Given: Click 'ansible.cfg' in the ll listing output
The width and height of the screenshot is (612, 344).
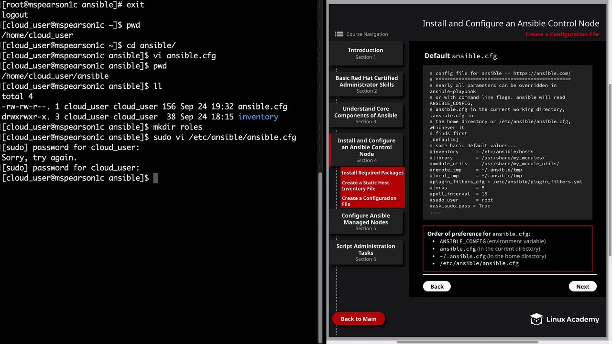Looking at the screenshot, I should [x=262, y=107].
